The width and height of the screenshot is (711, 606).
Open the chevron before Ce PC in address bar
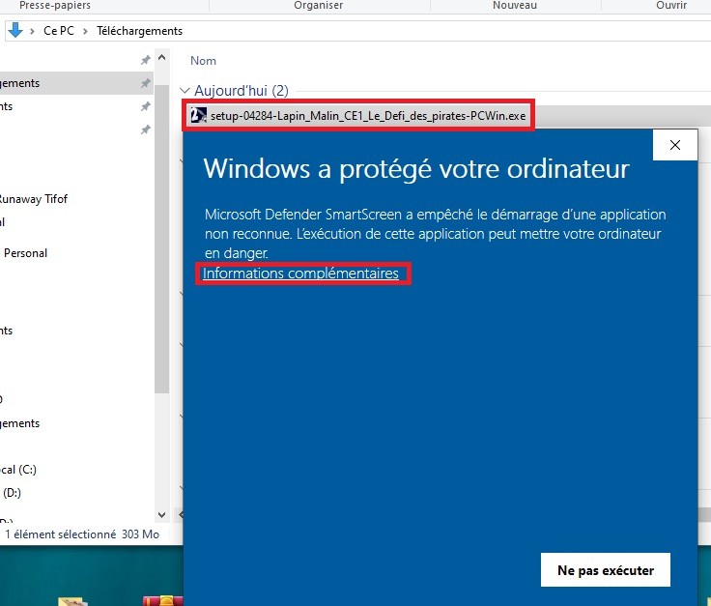click(32, 31)
